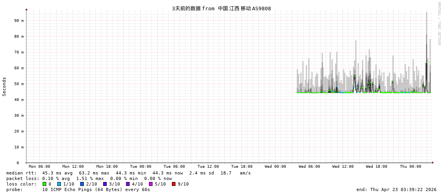443x195 pixels.
Task: Click the light blue 1/10 loss swatch
Action: (x=59, y=184)
